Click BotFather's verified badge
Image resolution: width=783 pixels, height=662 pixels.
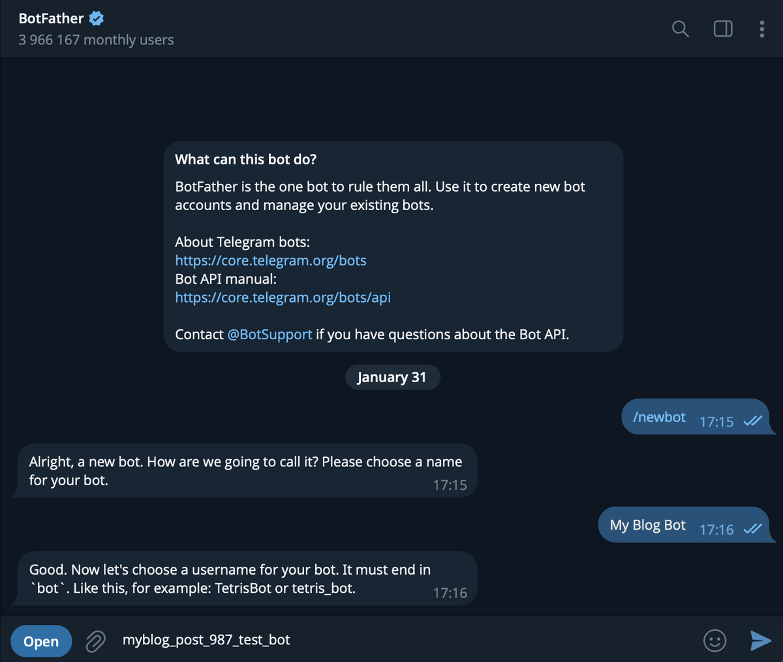tap(95, 18)
